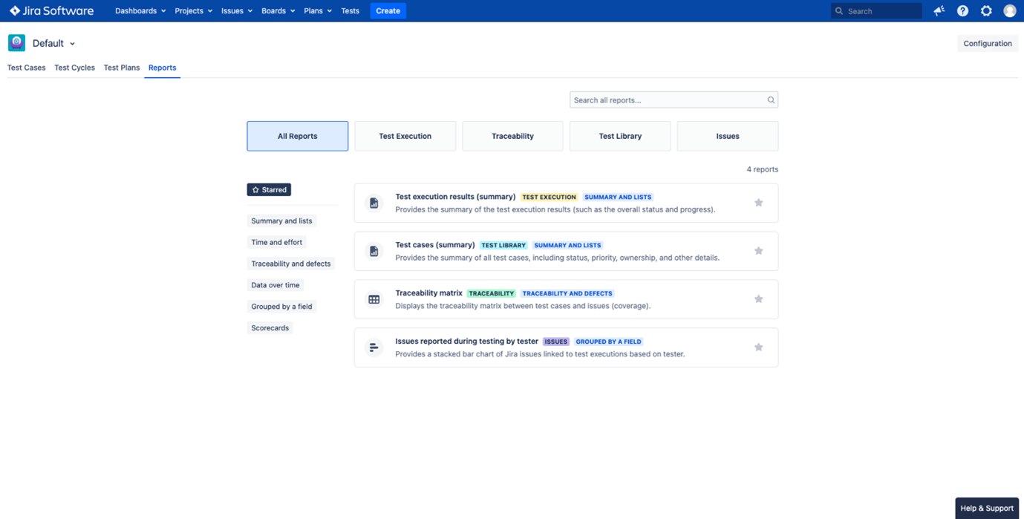Click the Traceability matrix grid icon
The image size is (1024, 519).
coord(374,299)
